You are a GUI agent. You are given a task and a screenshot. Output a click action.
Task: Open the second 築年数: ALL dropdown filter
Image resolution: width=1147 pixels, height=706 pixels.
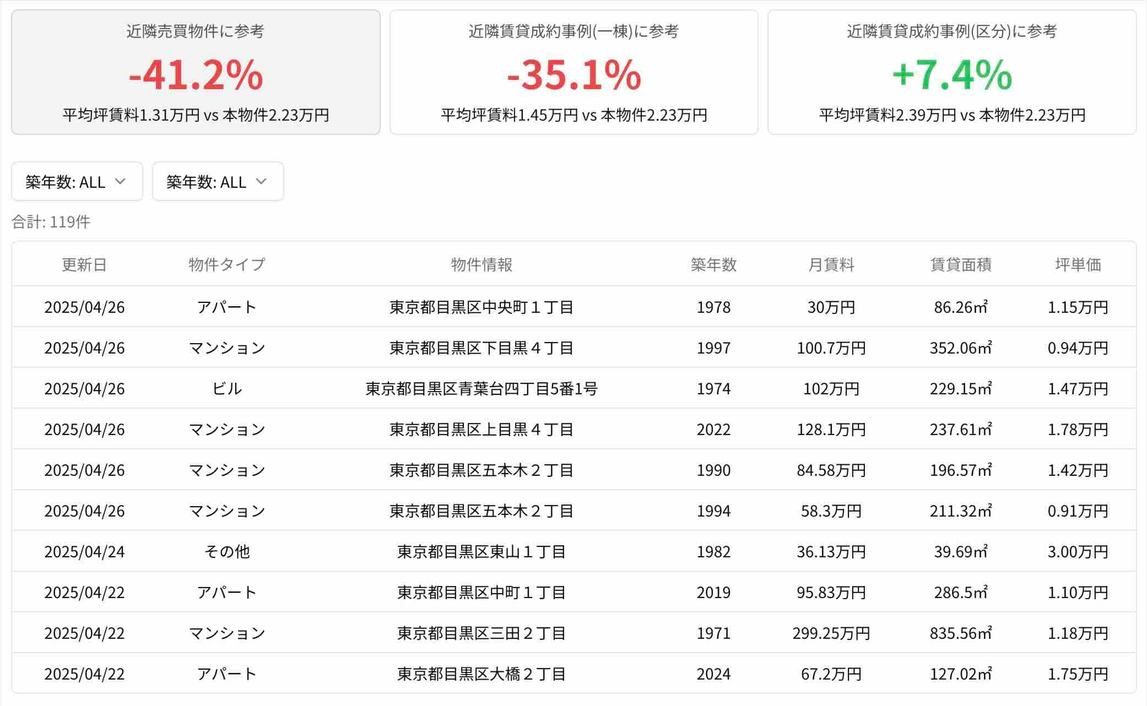(x=217, y=182)
